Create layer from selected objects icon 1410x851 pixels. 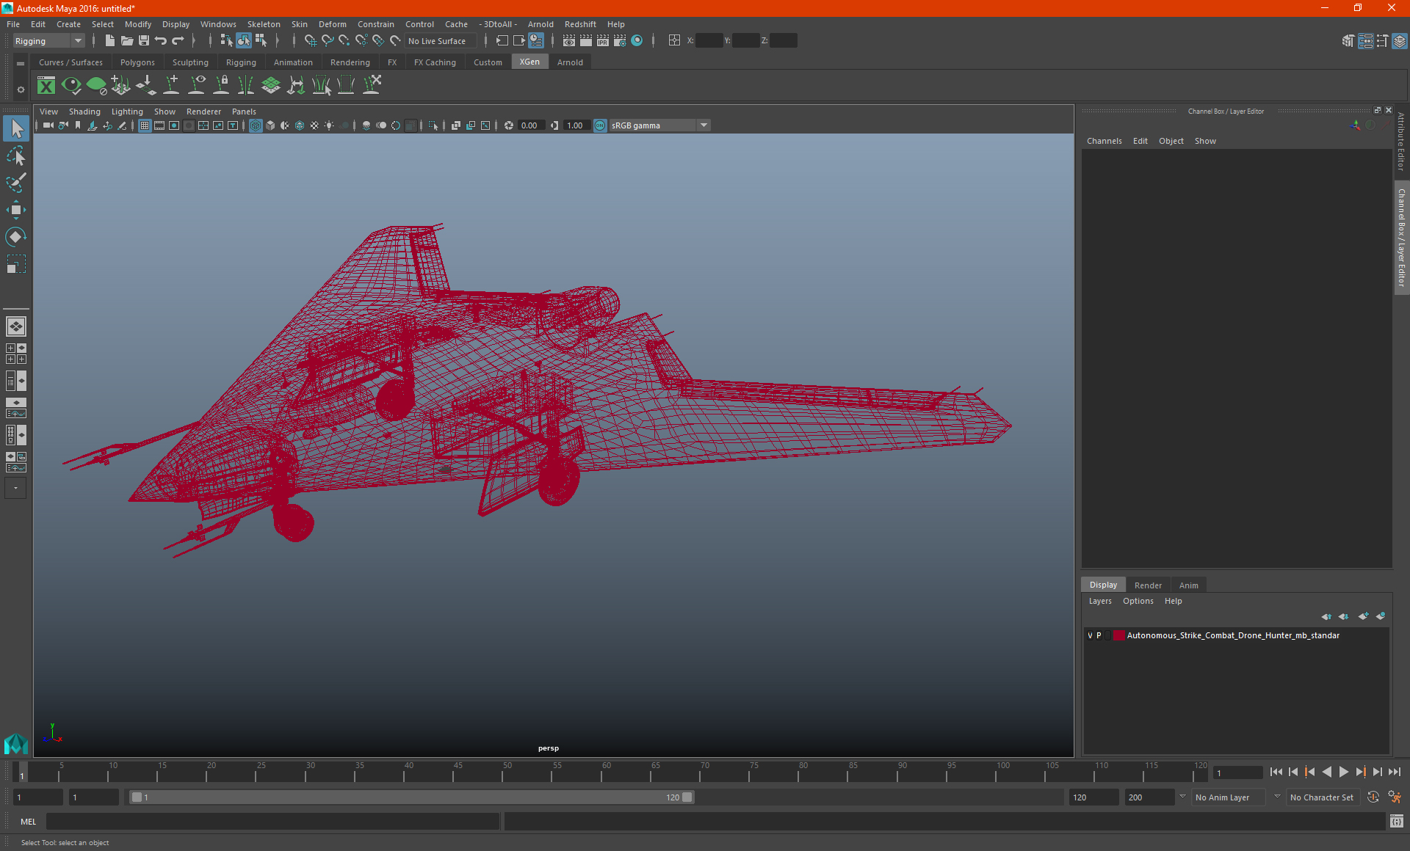point(1381,616)
